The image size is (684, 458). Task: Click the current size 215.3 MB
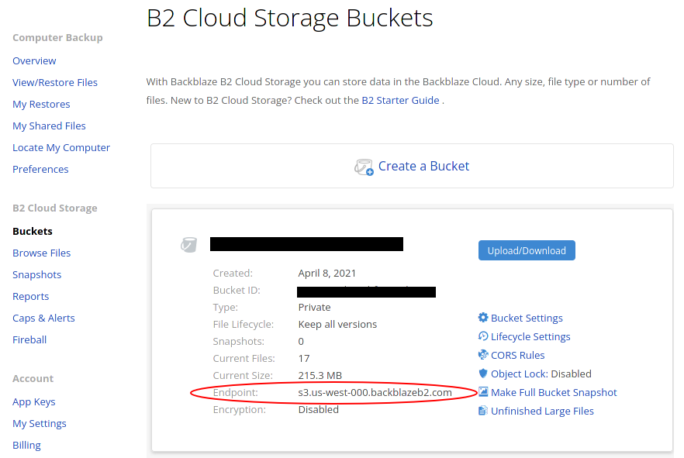tap(320, 375)
